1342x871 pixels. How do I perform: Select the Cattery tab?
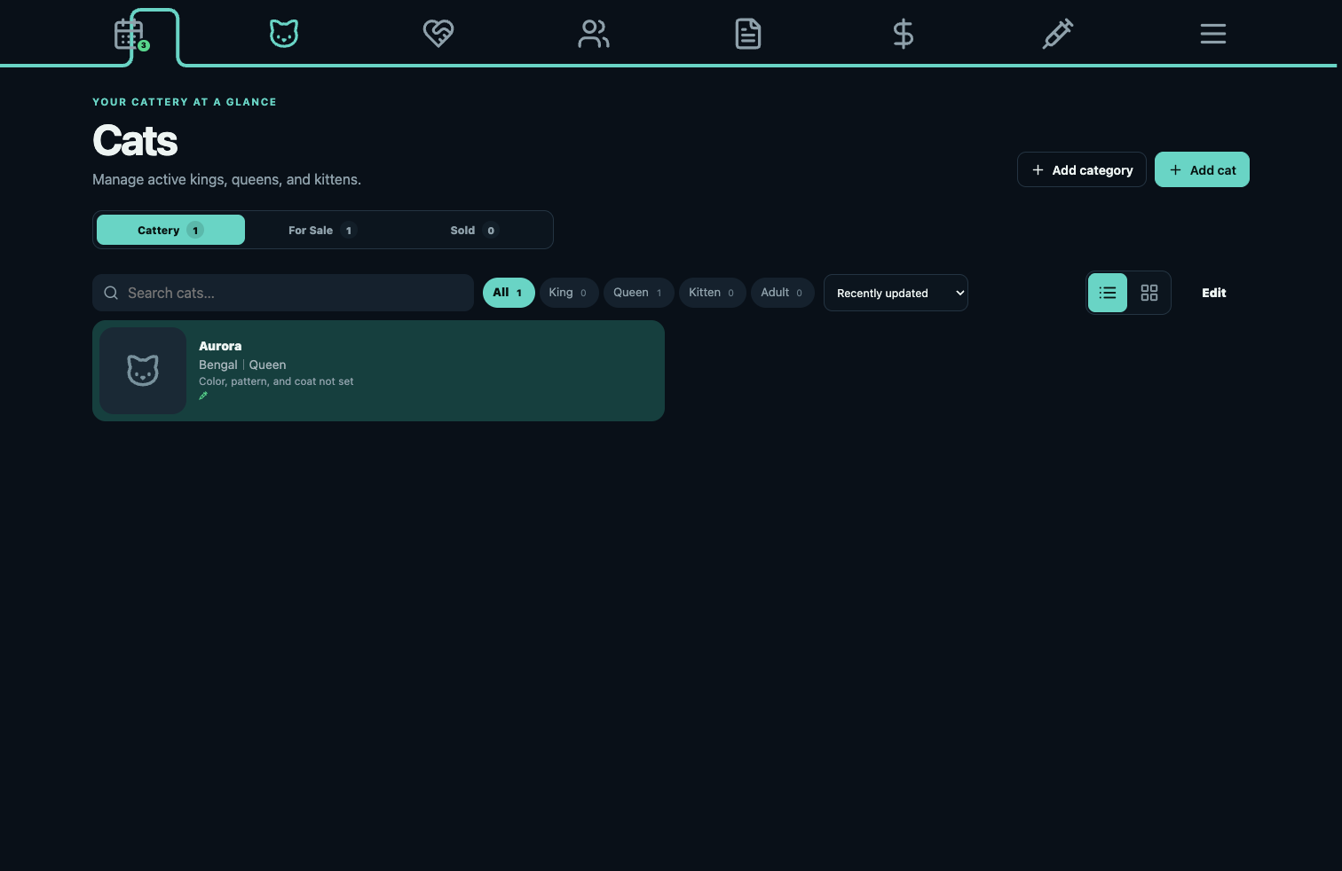pos(170,230)
